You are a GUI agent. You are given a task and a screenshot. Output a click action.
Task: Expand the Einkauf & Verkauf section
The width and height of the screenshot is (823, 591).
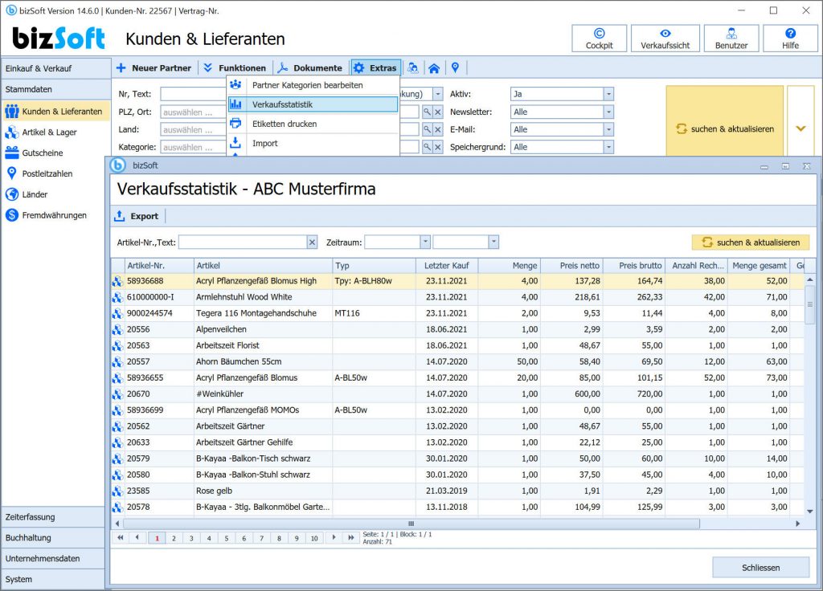coord(55,68)
